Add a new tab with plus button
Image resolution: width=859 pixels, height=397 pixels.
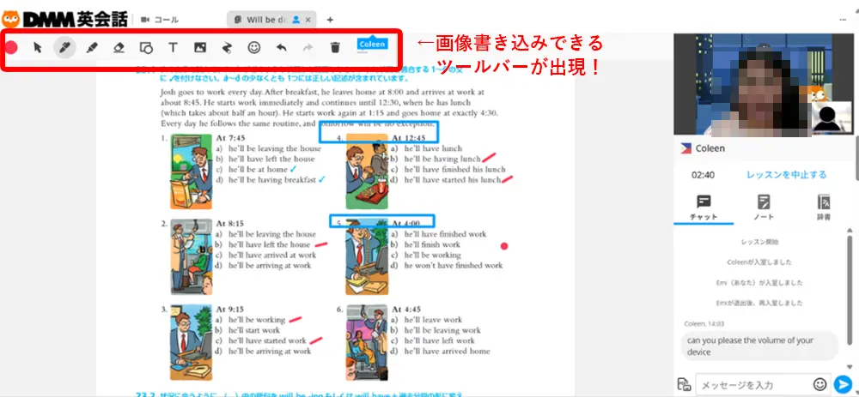point(331,19)
